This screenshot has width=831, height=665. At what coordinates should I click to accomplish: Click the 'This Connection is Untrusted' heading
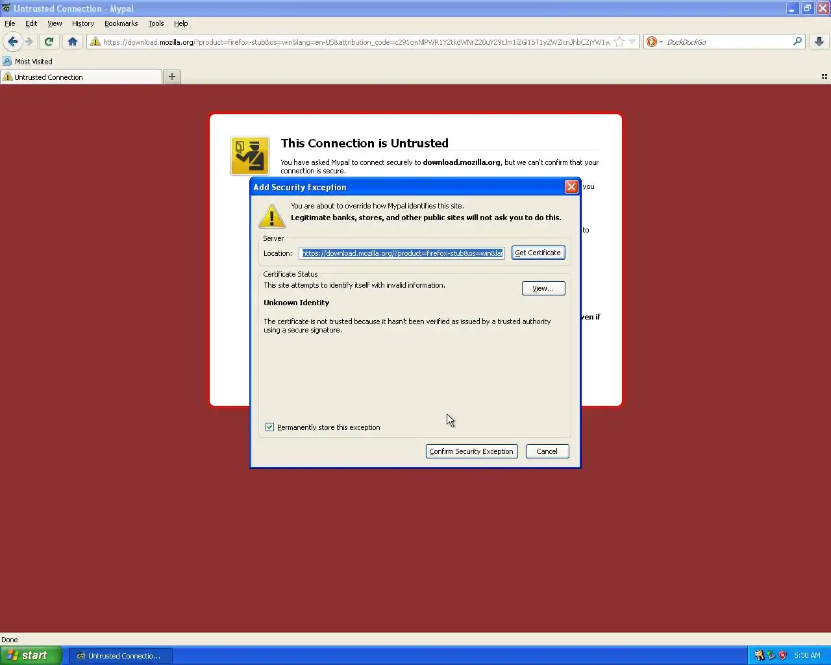tap(364, 143)
